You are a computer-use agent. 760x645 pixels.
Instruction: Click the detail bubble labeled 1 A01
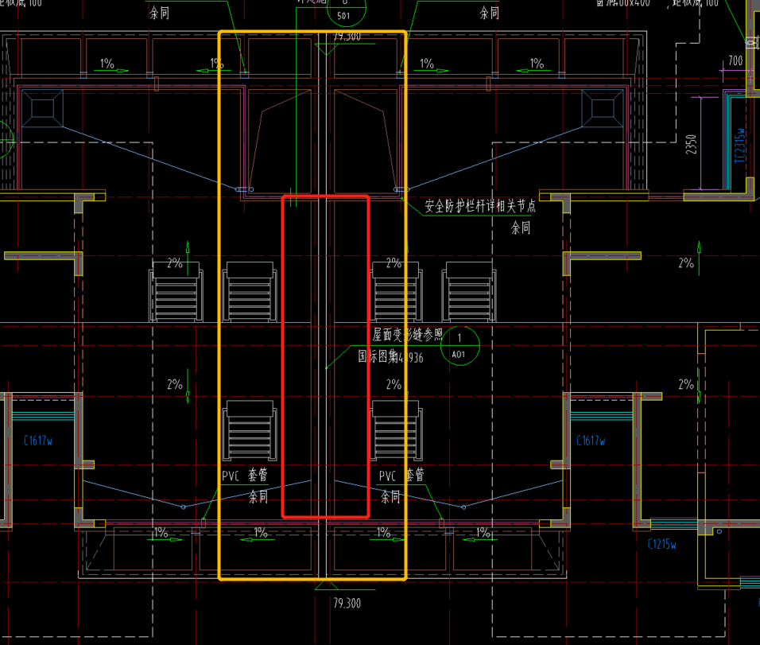point(459,346)
